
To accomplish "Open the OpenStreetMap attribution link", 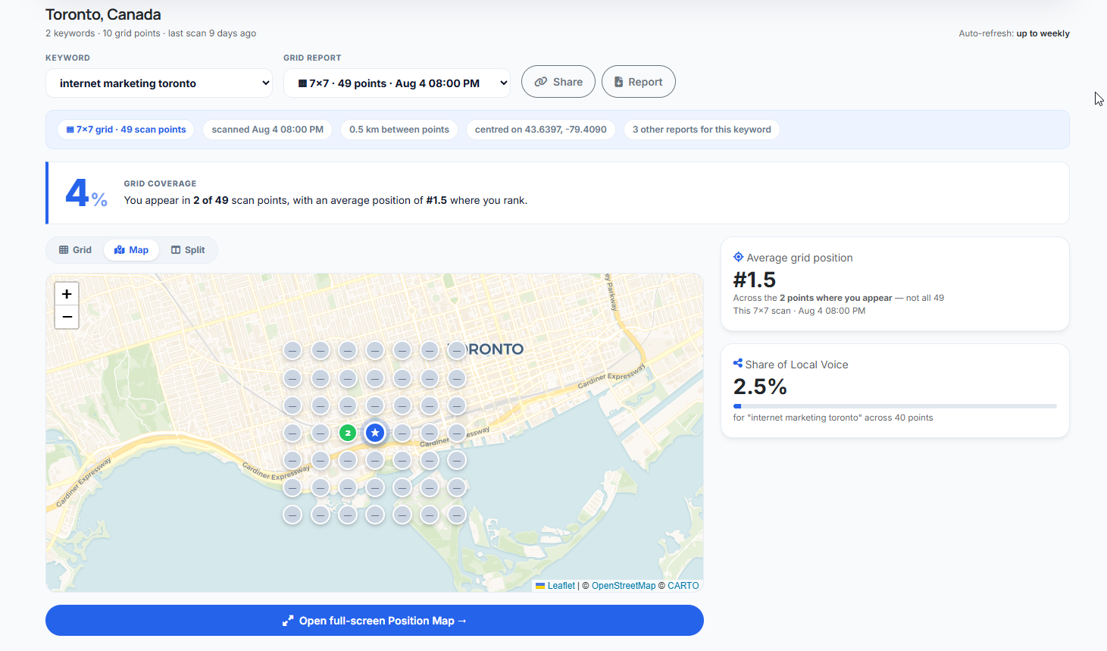I will (624, 586).
